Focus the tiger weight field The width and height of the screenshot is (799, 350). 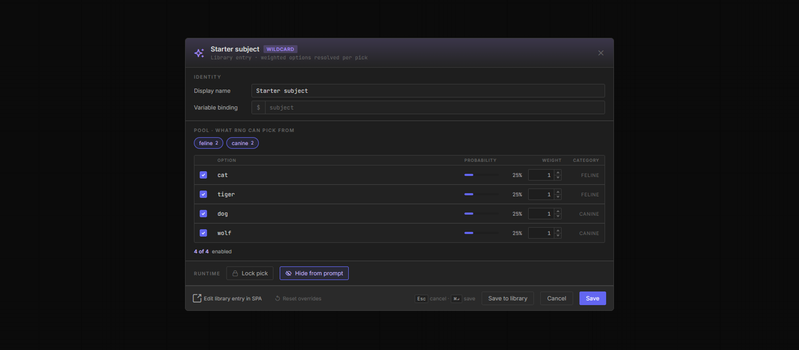coord(541,194)
